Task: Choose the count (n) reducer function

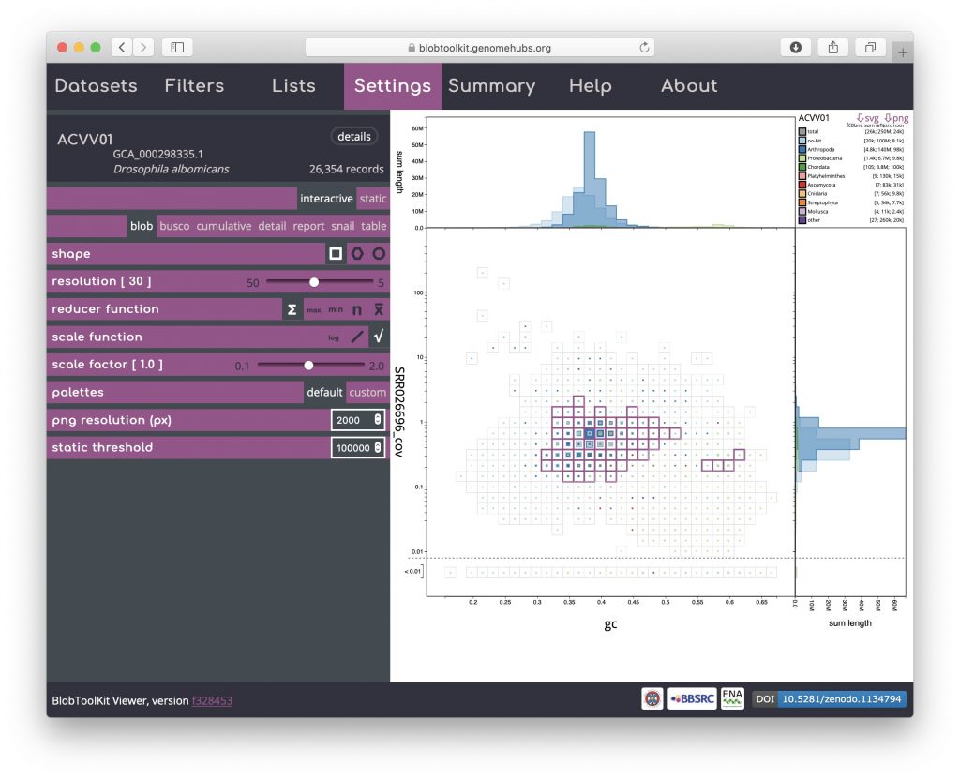Action: click(x=357, y=309)
